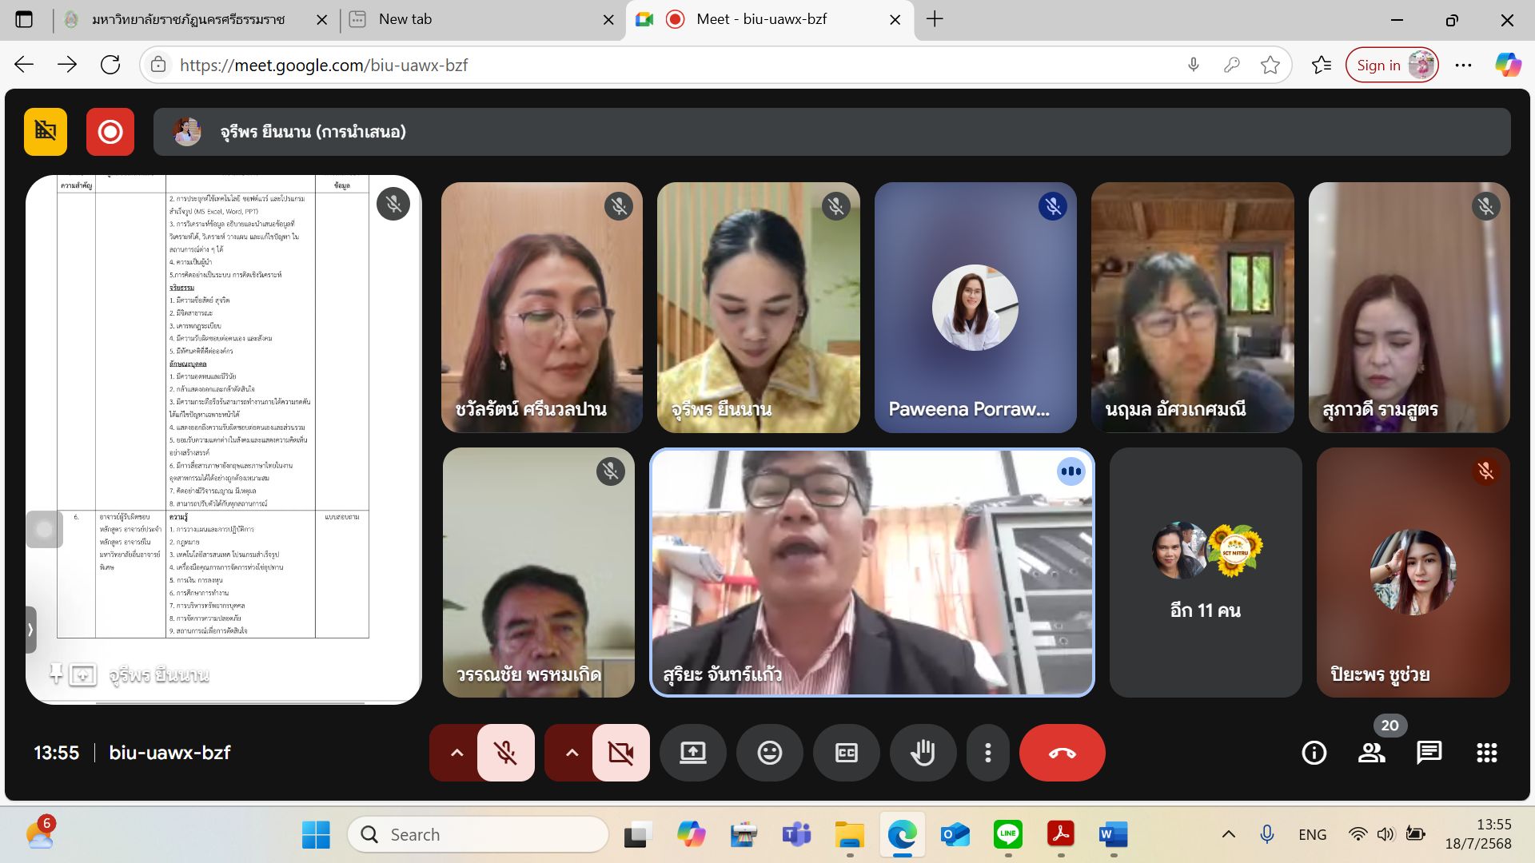Toggle the camera off button

(x=620, y=752)
